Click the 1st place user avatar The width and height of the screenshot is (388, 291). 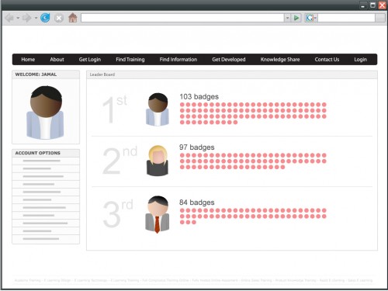tap(158, 109)
